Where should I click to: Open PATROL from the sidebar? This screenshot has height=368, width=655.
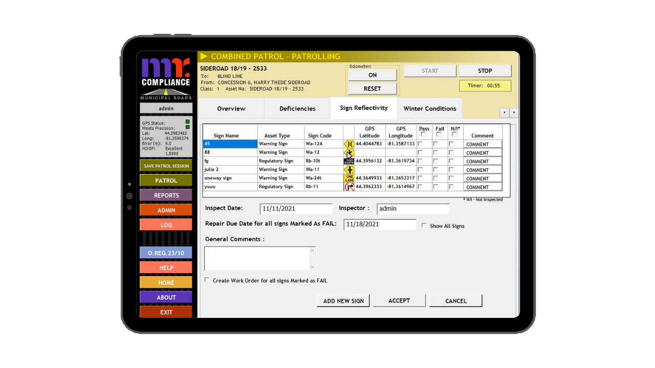point(166,180)
